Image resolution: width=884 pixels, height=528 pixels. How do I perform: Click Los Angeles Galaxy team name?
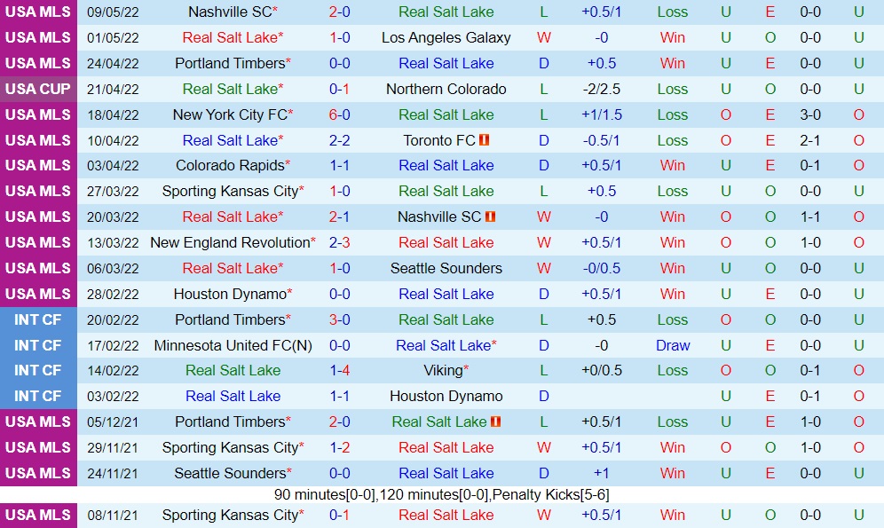[x=446, y=38]
